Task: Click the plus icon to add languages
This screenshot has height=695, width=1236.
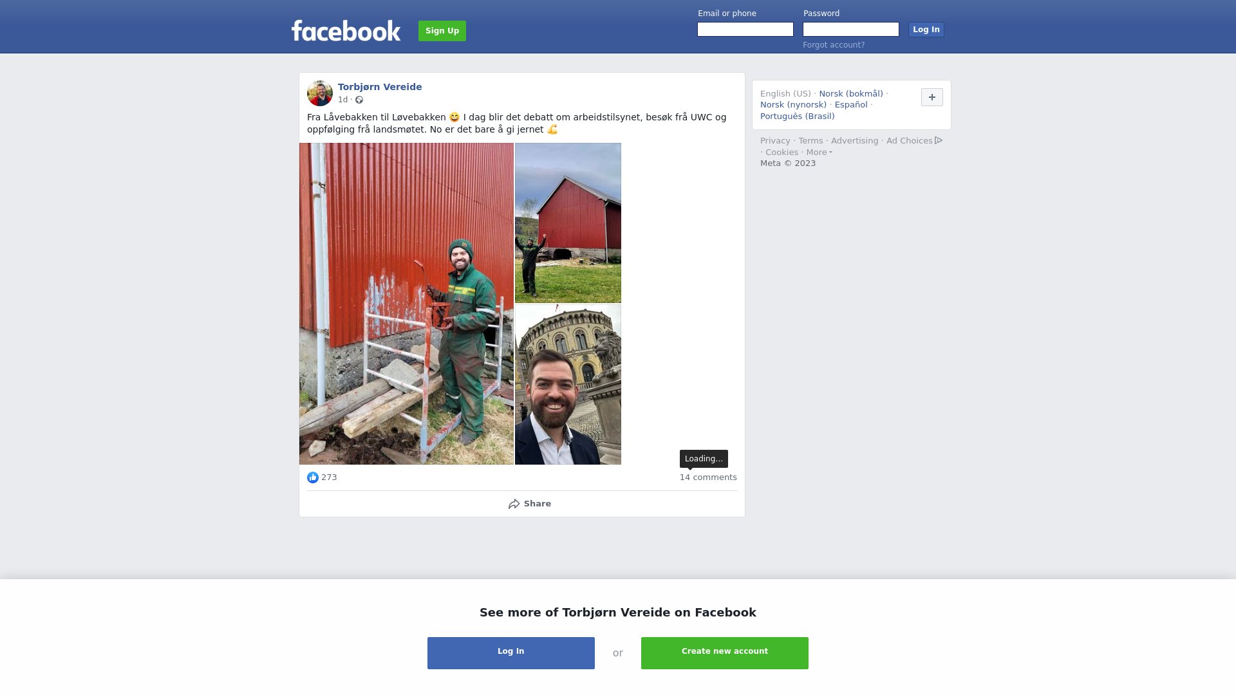Action: (932, 97)
